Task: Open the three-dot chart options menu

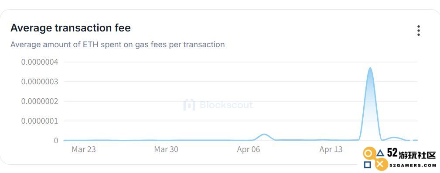Action: click(418, 31)
